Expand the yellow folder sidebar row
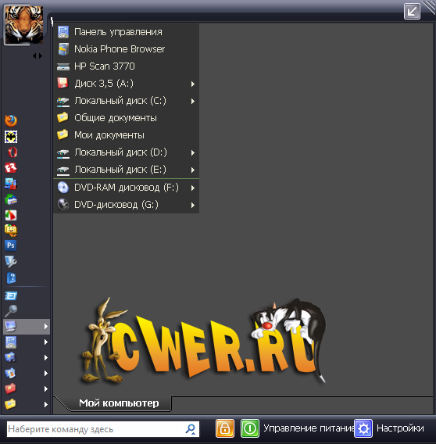This screenshot has height=444, width=436. [x=27, y=404]
